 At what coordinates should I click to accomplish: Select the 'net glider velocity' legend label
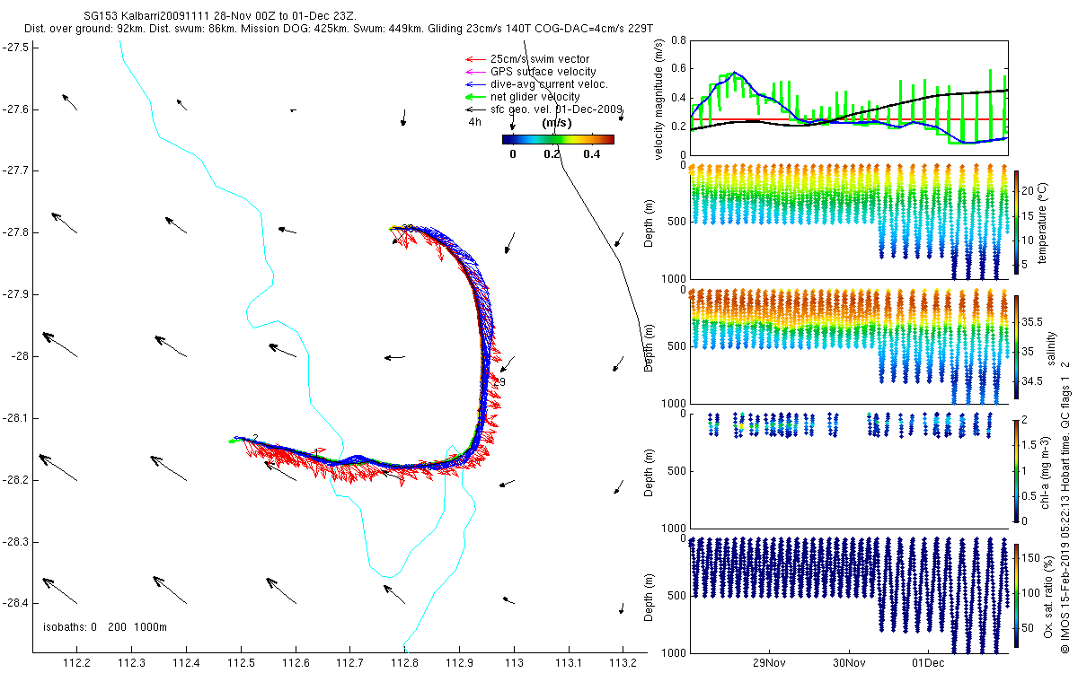535,97
